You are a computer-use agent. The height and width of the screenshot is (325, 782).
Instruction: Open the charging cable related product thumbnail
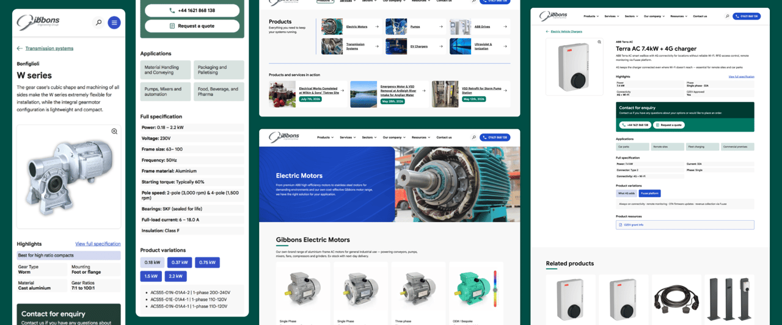click(676, 299)
